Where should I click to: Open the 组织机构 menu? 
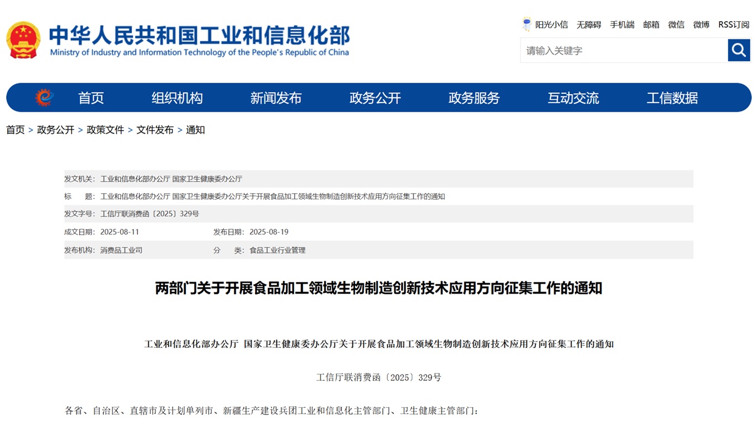click(x=177, y=98)
